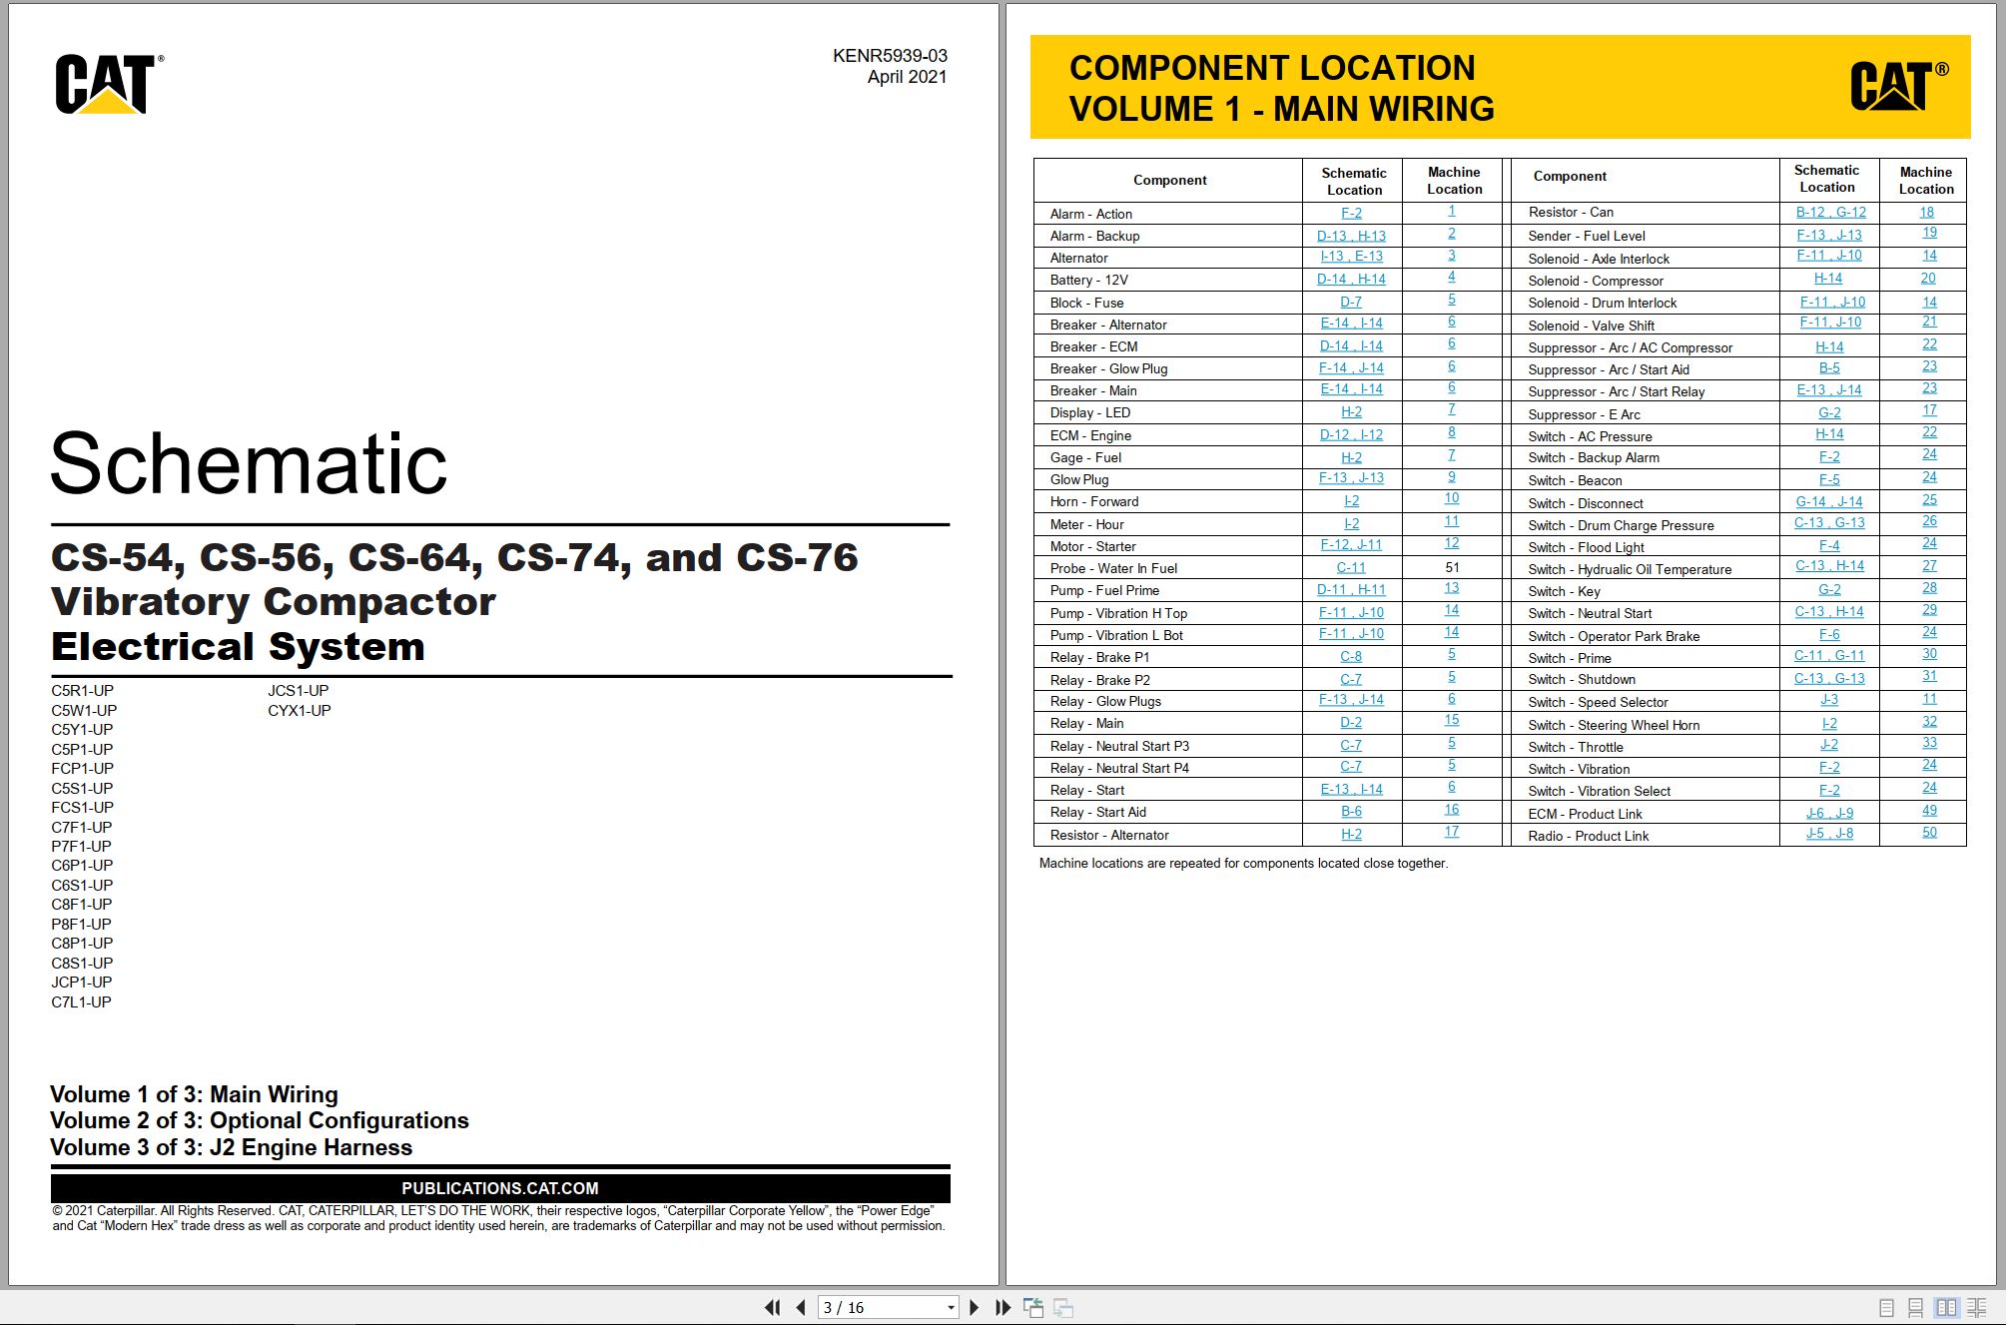Open machine location 9 for Glow Plug

point(1452,477)
